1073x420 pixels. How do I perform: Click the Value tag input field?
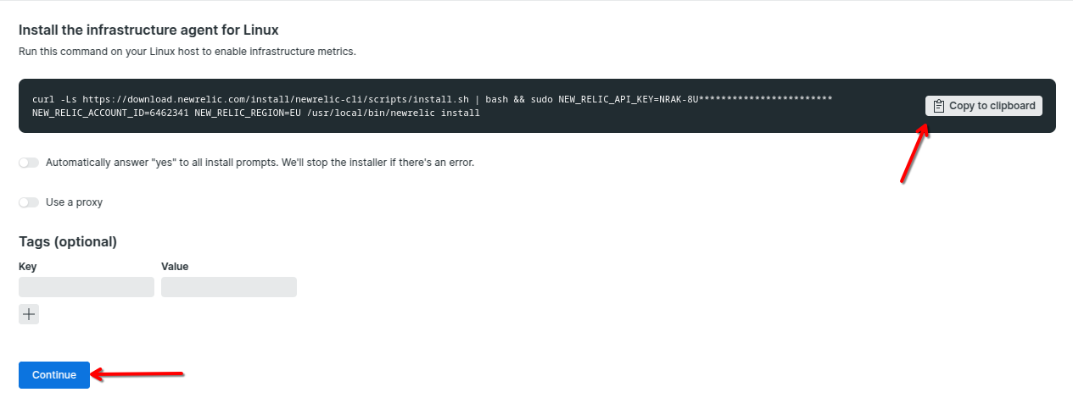point(229,287)
